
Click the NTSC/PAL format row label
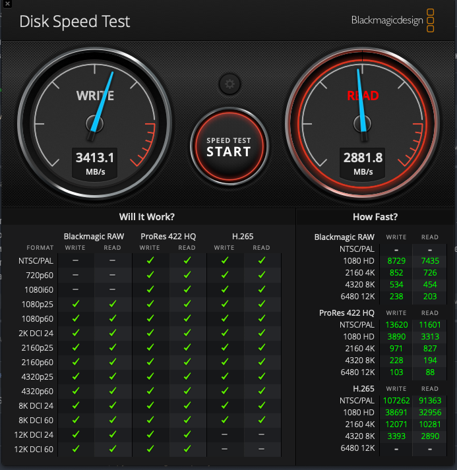pos(36,261)
